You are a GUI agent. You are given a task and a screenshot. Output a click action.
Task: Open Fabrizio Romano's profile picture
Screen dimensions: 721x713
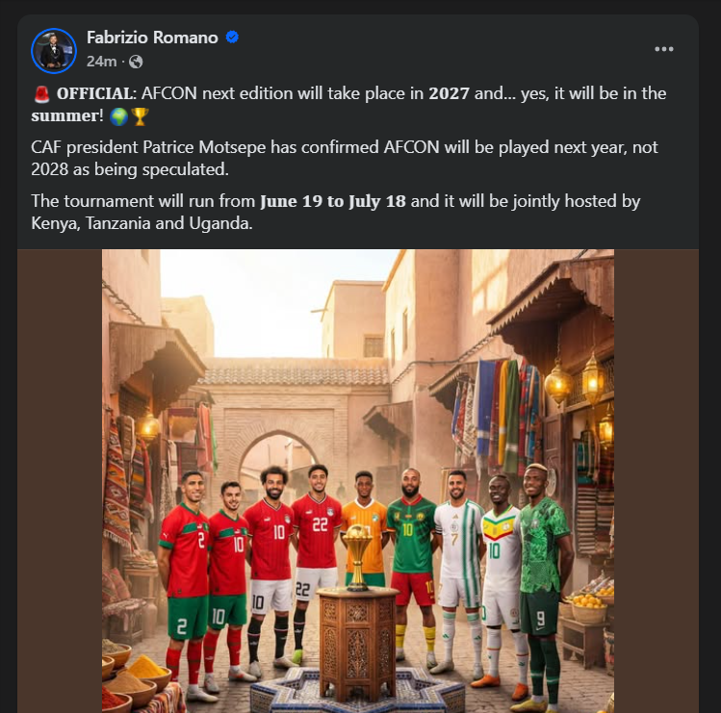coord(53,51)
